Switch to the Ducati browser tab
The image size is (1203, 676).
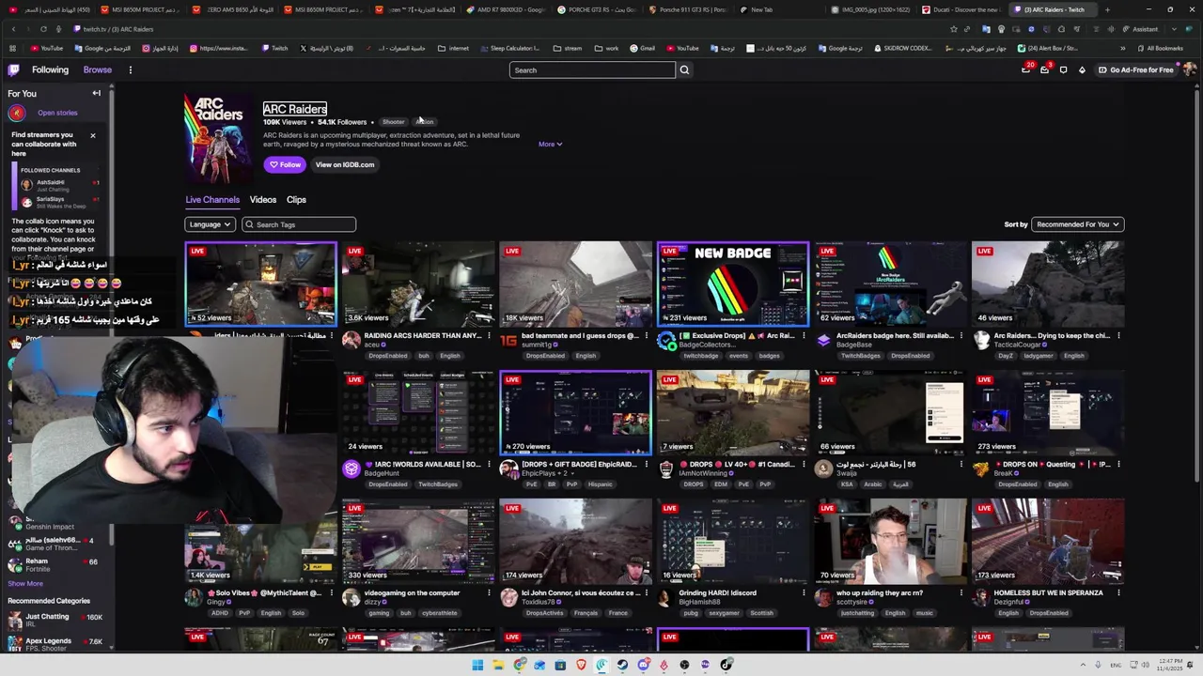(961, 9)
